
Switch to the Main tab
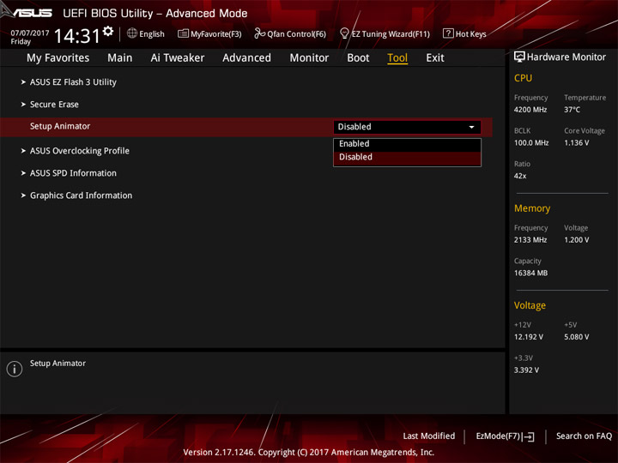tap(120, 58)
